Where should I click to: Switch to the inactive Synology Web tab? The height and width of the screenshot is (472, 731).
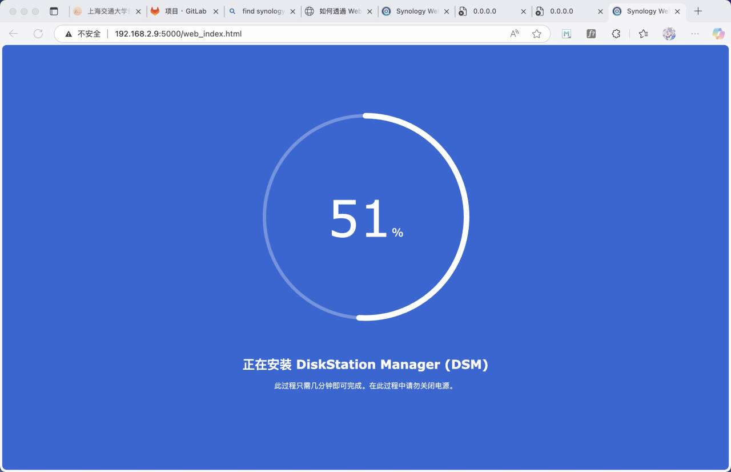pyautogui.click(x=416, y=11)
